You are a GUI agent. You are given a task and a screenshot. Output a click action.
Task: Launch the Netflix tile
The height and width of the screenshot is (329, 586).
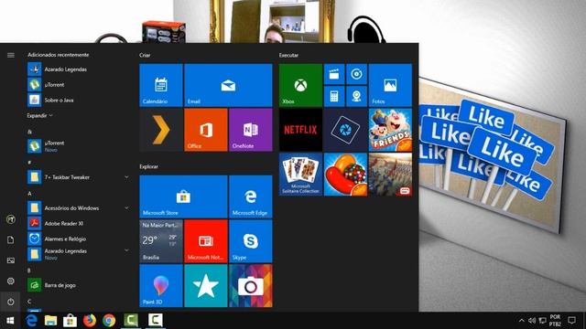pyautogui.click(x=300, y=130)
